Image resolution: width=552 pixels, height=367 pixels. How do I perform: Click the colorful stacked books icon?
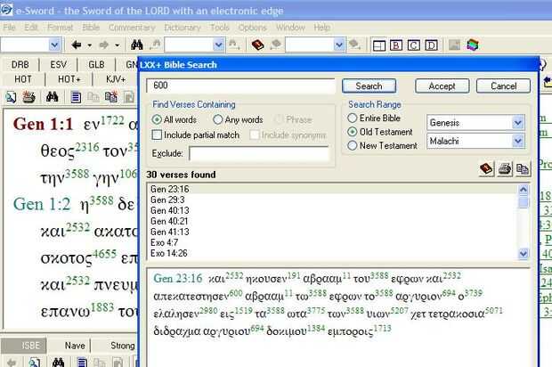click(473, 45)
